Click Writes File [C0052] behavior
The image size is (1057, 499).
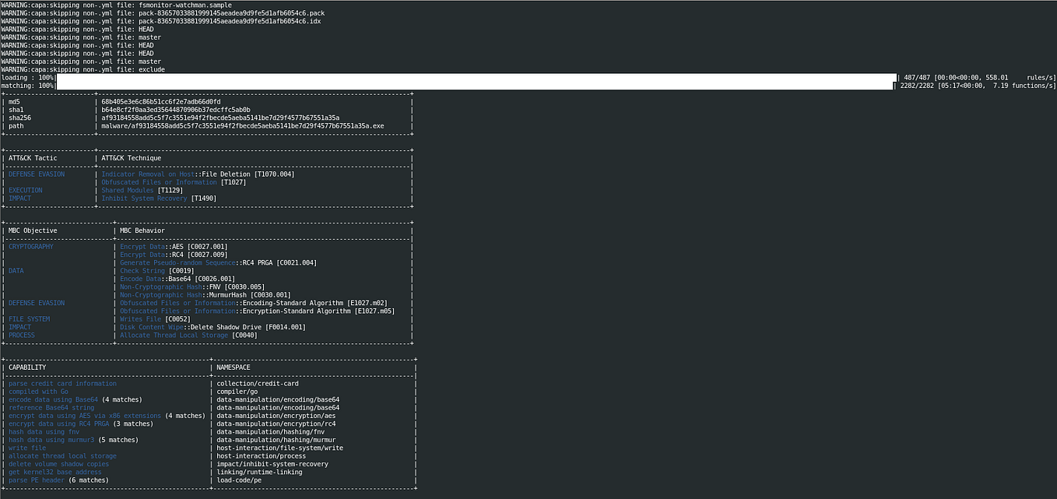point(157,319)
